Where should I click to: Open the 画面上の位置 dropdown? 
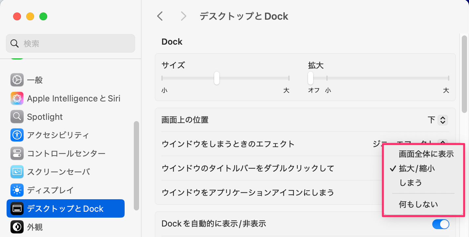[442, 120]
